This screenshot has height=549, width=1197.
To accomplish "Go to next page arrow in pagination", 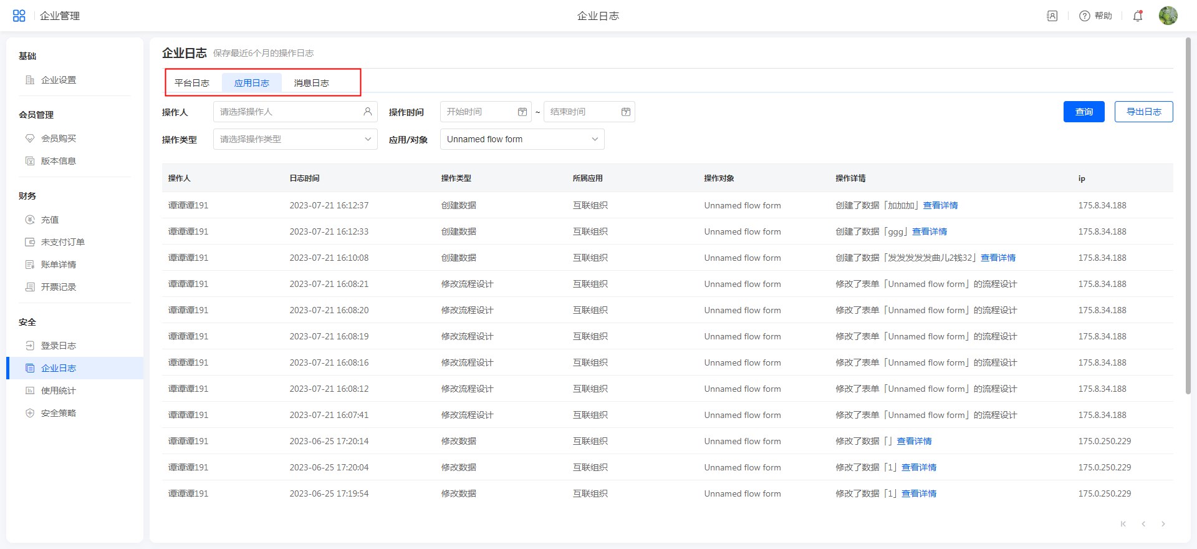I will pyautogui.click(x=1163, y=524).
